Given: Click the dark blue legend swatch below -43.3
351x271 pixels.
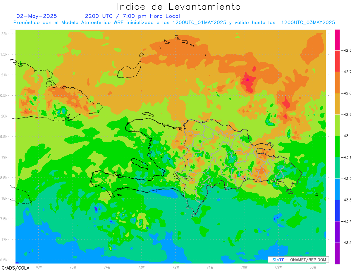Looking at the screenshot, I should 337,210.
